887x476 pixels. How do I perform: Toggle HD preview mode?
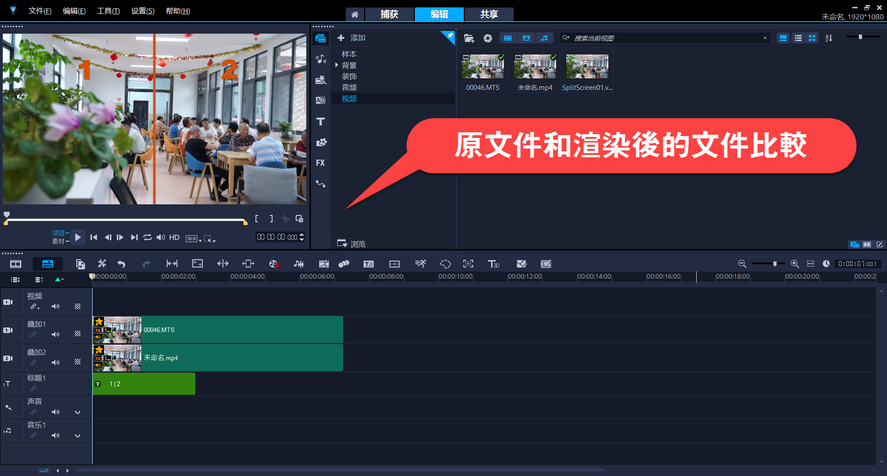click(174, 237)
